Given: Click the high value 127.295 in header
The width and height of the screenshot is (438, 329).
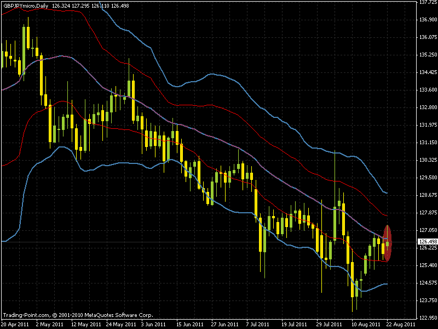Looking at the screenshot, I should click(x=80, y=5).
